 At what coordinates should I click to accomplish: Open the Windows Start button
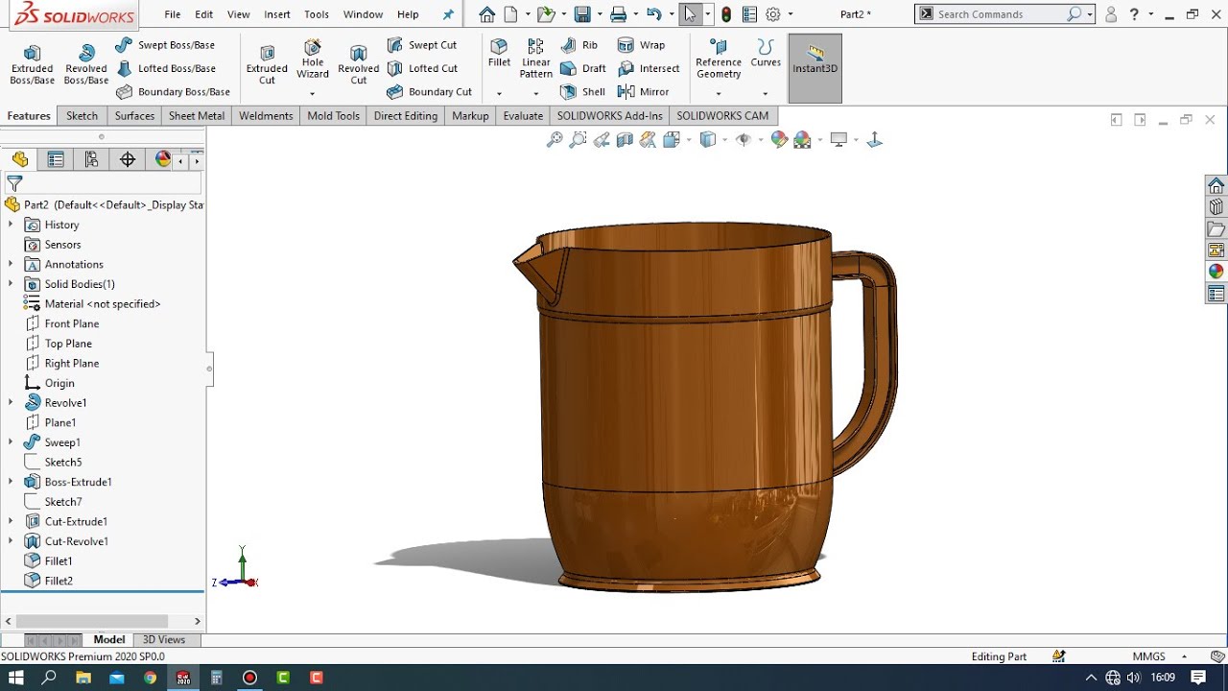(x=15, y=678)
